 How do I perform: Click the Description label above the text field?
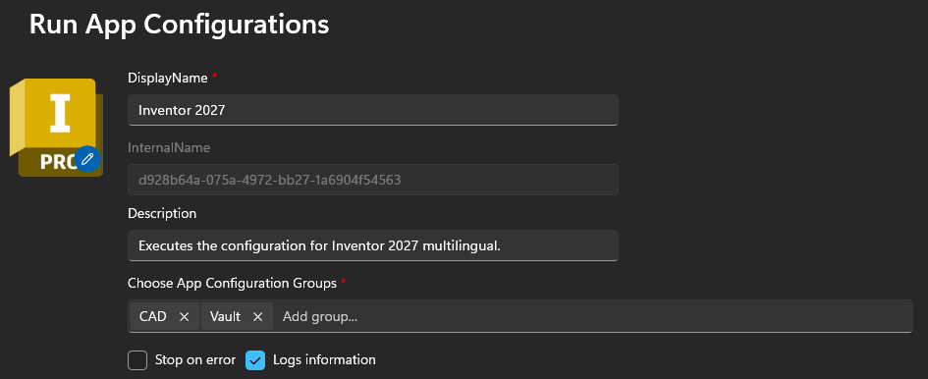[162, 213]
